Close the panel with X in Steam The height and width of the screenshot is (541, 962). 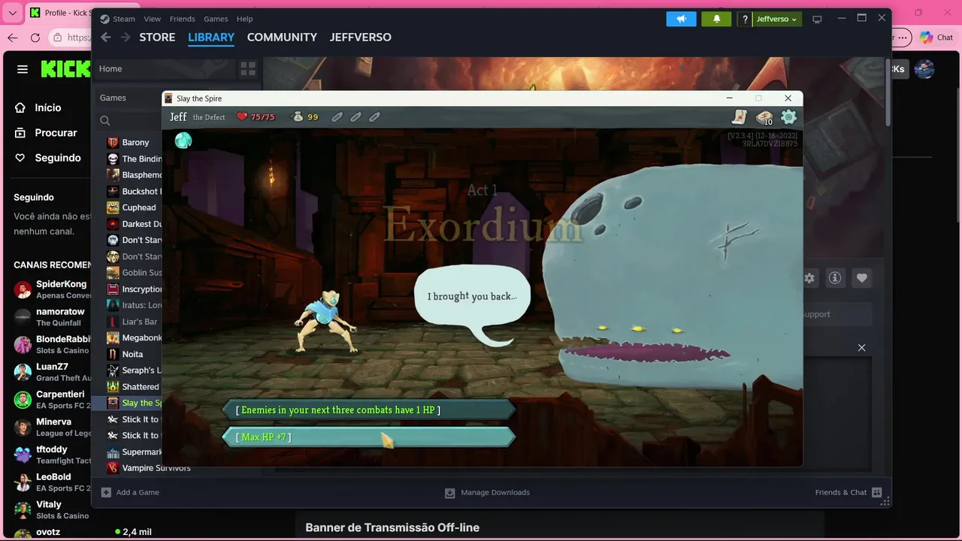pos(861,348)
